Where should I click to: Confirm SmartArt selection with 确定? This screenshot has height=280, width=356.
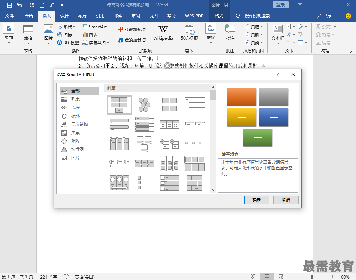pyautogui.click(x=257, y=200)
